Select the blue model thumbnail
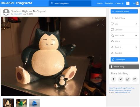The image size is (140, 107). (35, 103)
